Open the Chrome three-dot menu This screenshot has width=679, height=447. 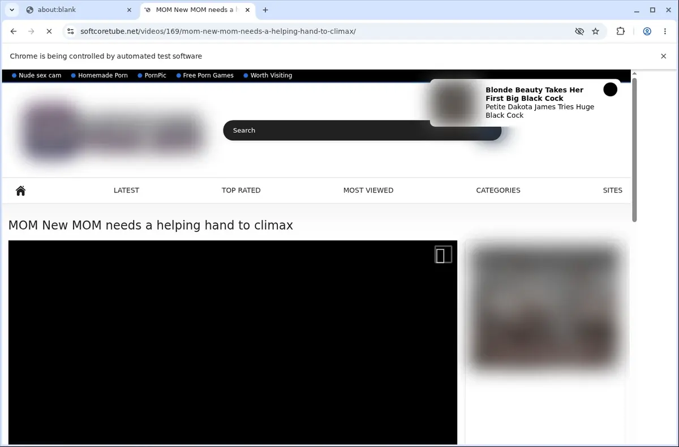coord(665,31)
